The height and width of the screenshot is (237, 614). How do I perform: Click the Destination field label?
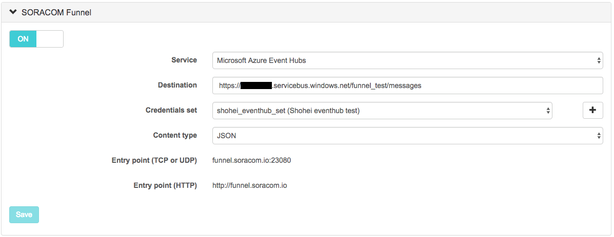pyautogui.click(x=177, y=85)
